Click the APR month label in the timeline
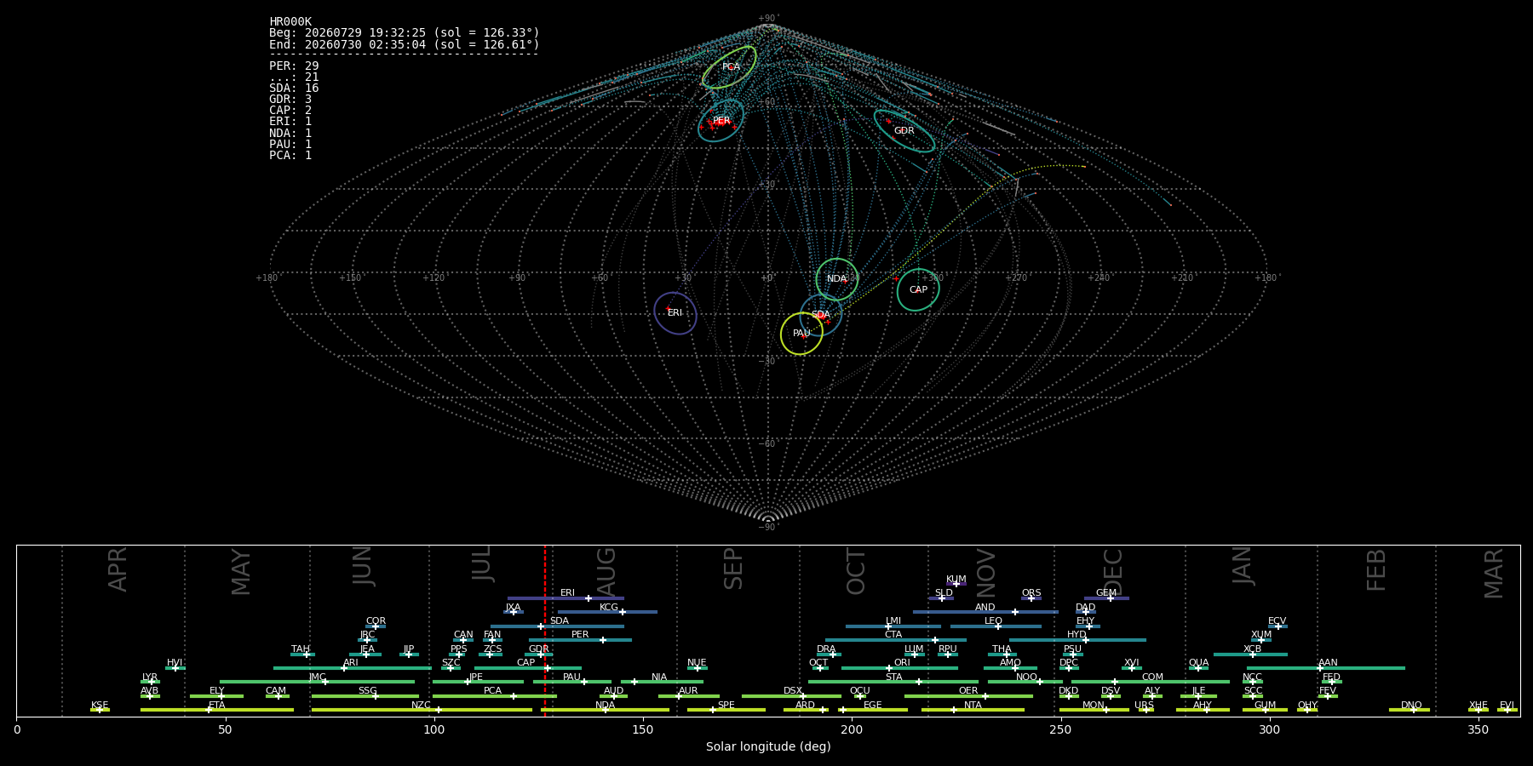 [x=118, y=569]
